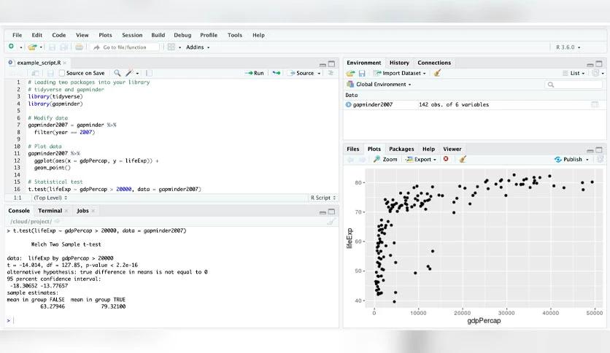Screen dimensions: 610x353
Task: Click the Go to file/function field
Action: click(126, 47)
